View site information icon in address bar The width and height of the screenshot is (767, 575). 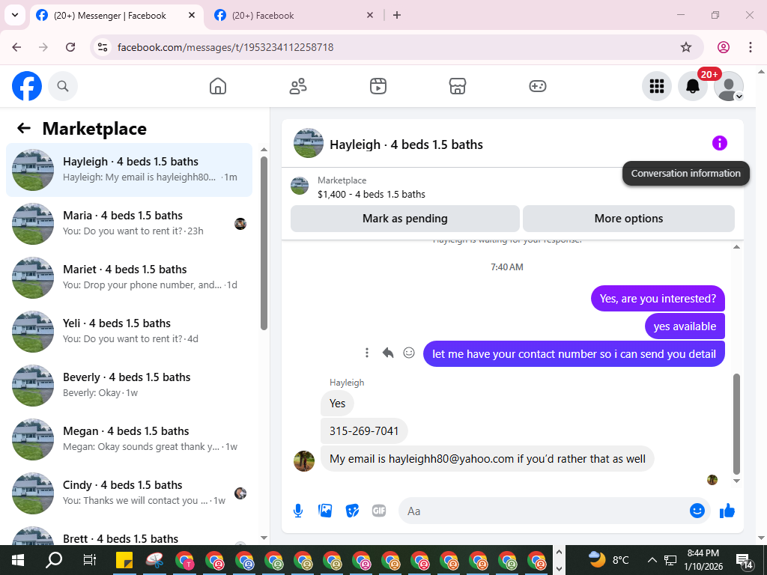pyautogui.click(x=102, y=47)
